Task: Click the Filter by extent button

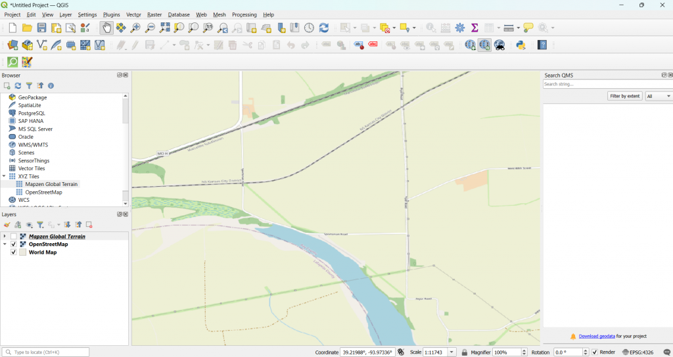Action: click(624, 96)
